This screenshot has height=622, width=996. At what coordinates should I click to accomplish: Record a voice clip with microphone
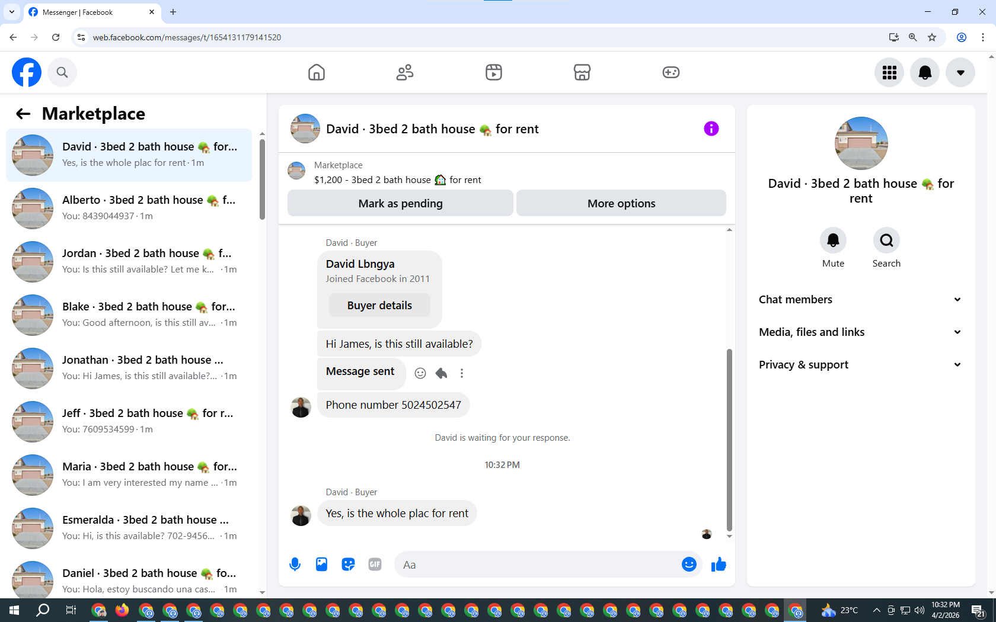point(295,565)
